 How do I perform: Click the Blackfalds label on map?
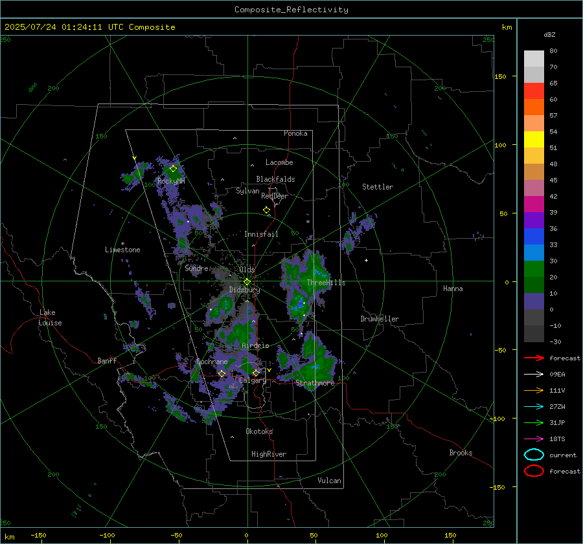pyautogui.click(x=275, y=179)
